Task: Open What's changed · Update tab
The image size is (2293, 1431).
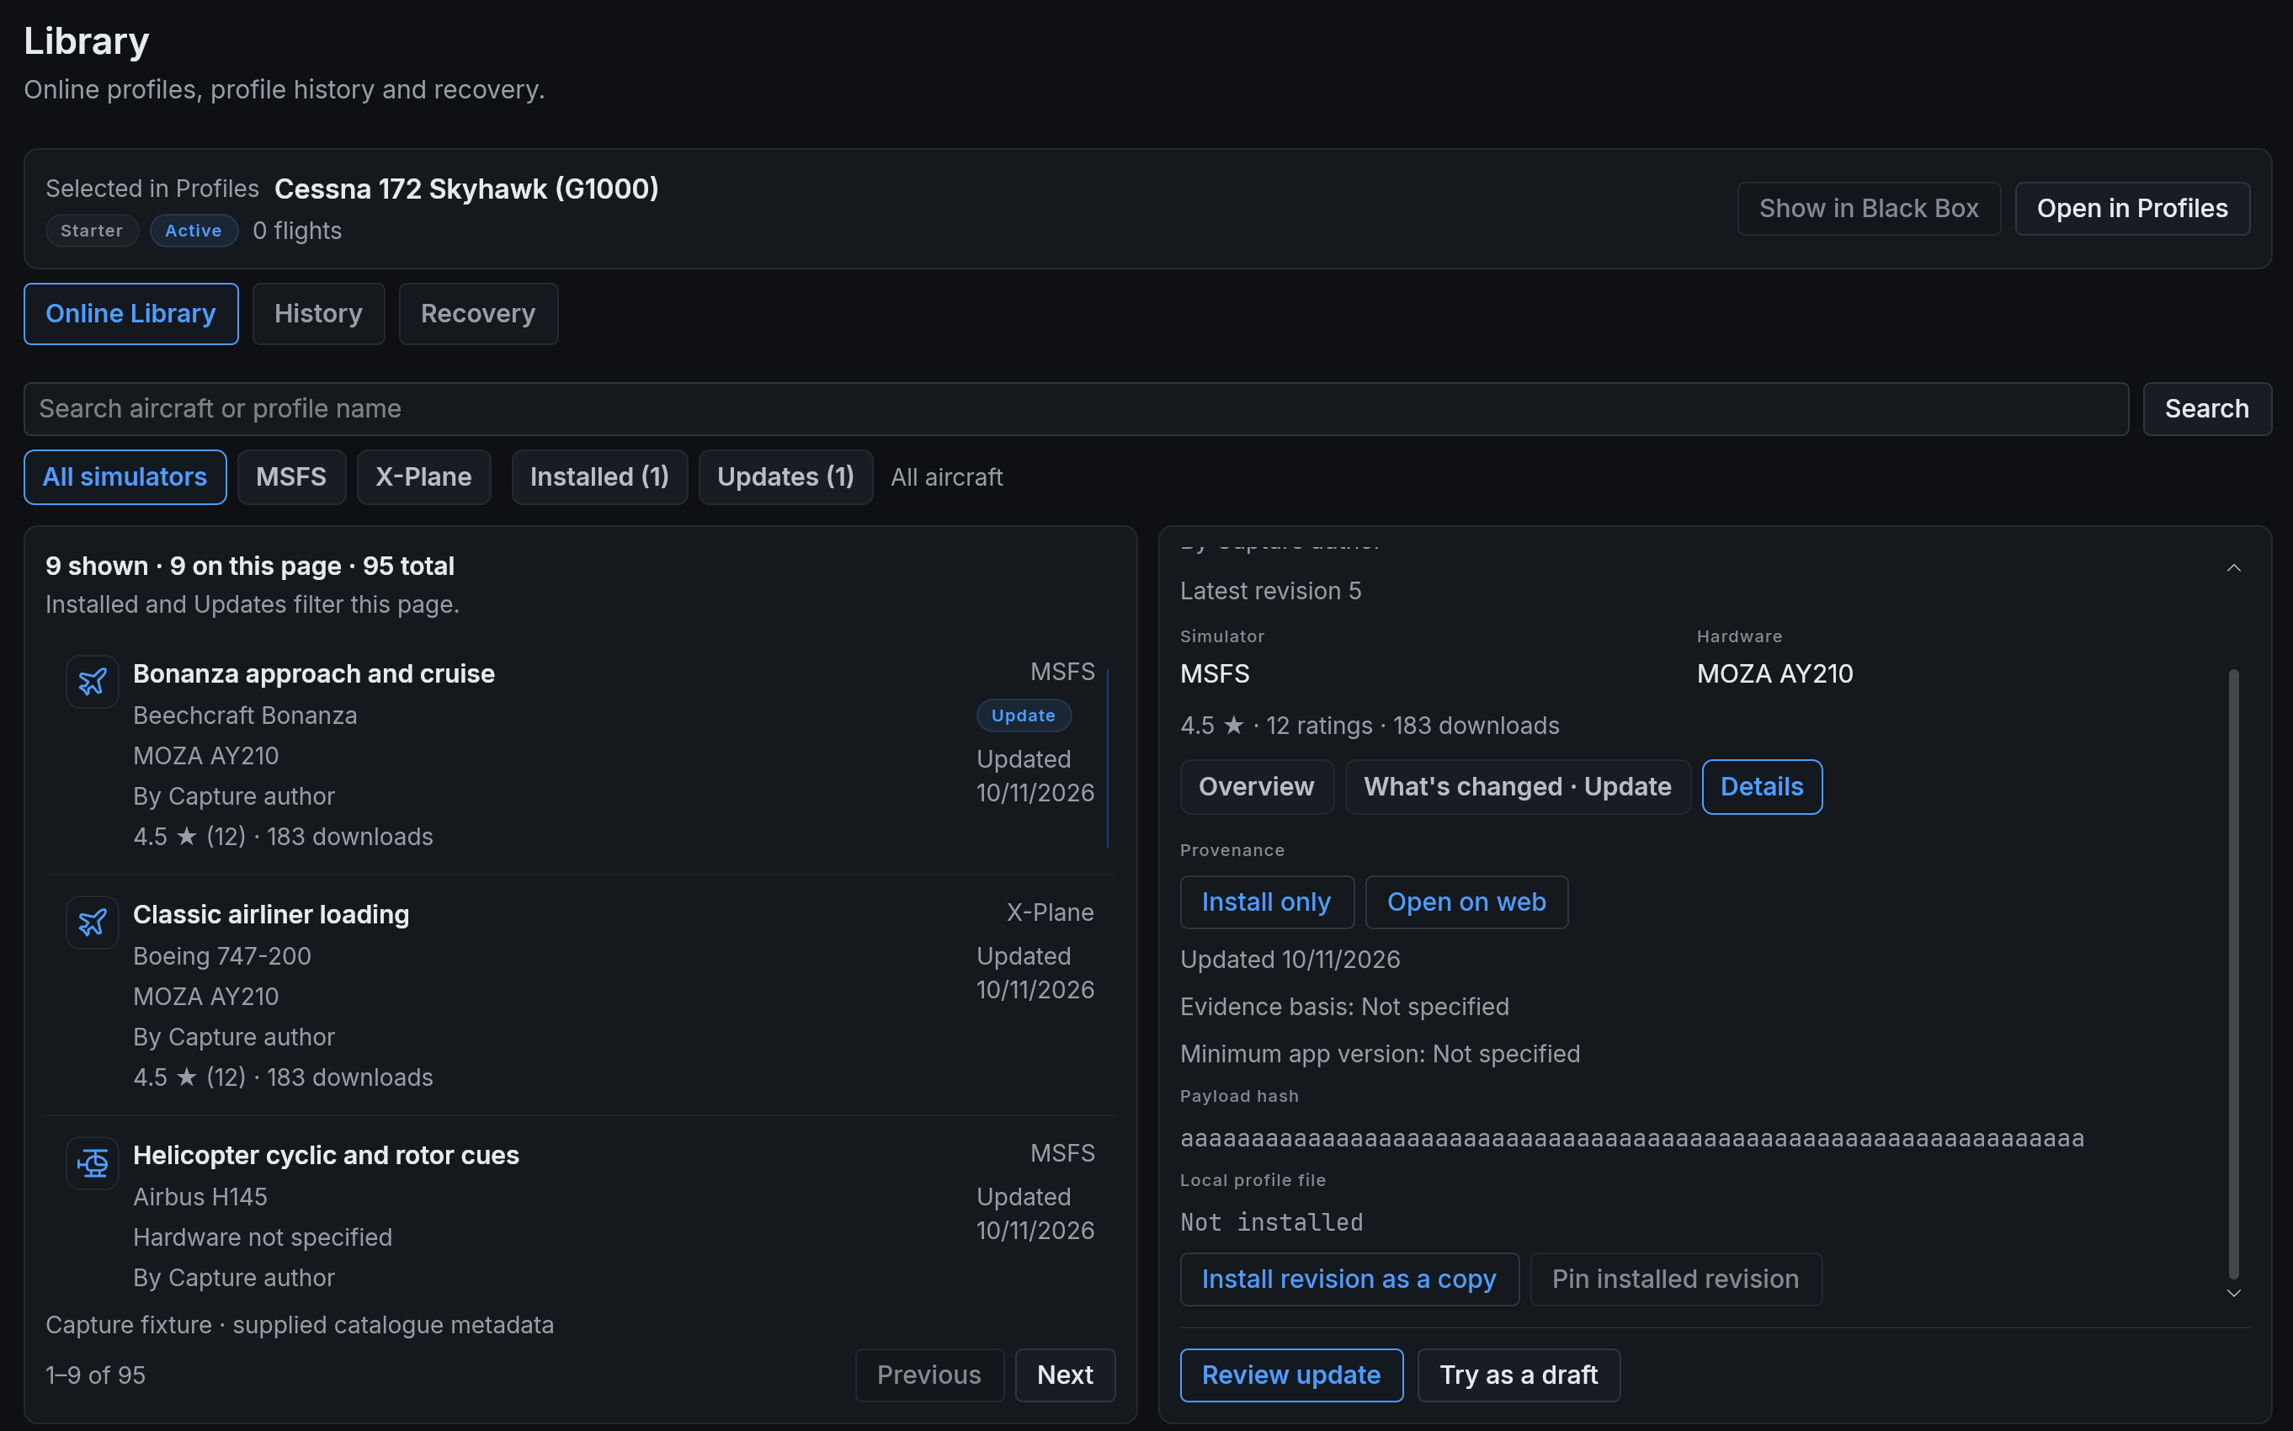Action: 1517,786
